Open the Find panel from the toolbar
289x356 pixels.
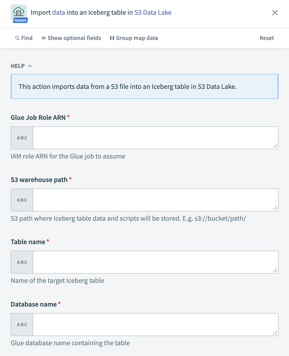pyautogui.click(x=24, y=38)
